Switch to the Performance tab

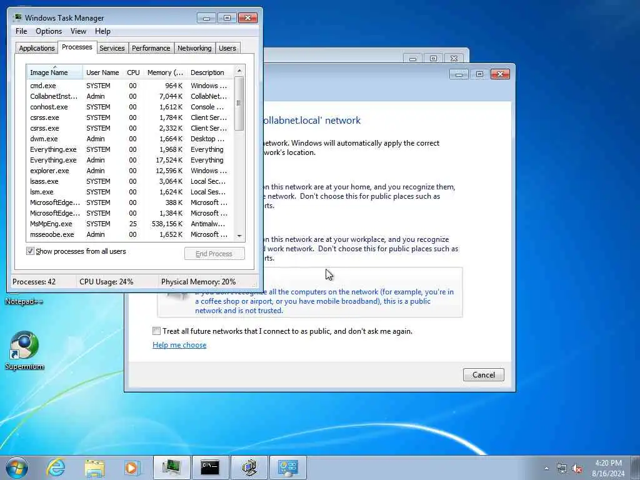(151, 47)
